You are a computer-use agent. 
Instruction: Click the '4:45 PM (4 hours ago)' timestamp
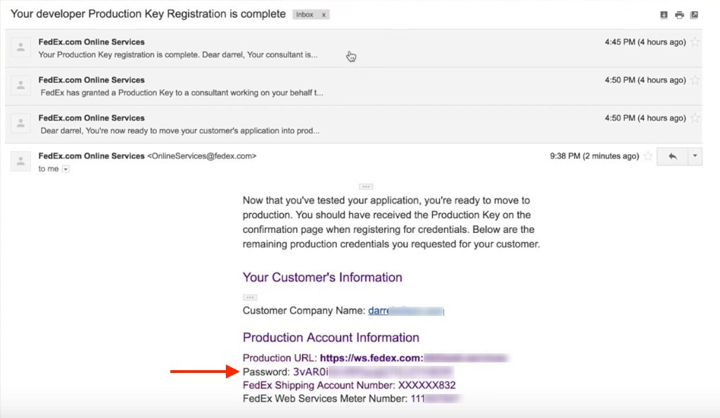[645, 42]
